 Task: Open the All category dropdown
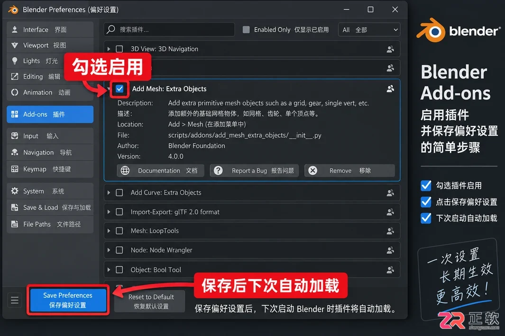pyautogui.click(x=369, y=30)
